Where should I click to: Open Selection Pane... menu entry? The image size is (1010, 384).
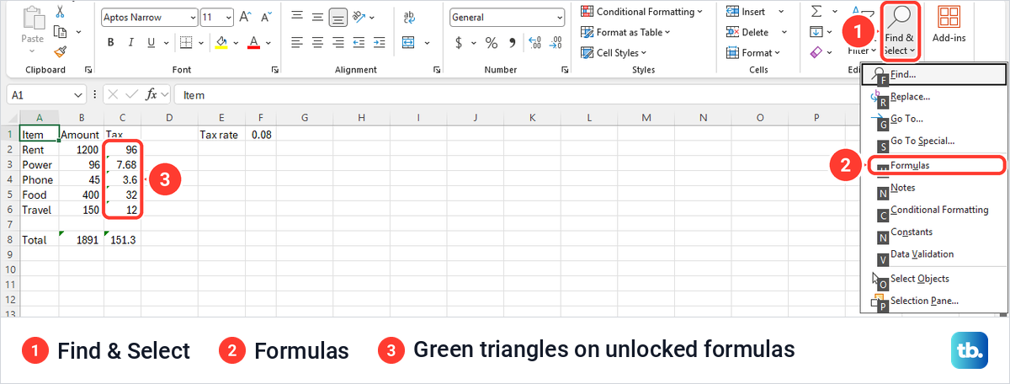pos(933,301)
